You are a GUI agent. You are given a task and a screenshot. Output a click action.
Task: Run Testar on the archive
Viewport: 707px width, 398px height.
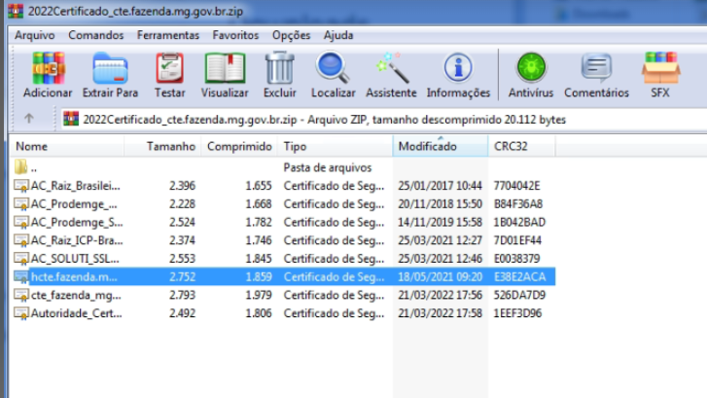[x=169, y=68]
